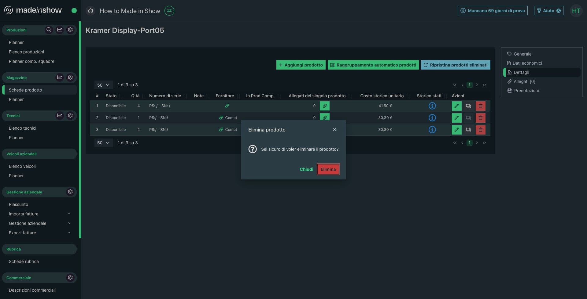Open Schede rubrica
Image resolution: width=587 pixels, height=299 pixels.
pyautogui.click(x=24, y=261)
